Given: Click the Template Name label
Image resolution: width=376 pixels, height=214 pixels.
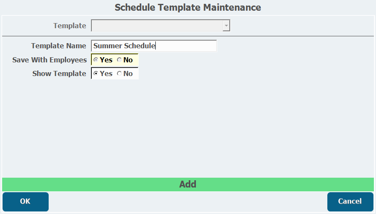Looking at the screenshot, I should click(58, 46).
